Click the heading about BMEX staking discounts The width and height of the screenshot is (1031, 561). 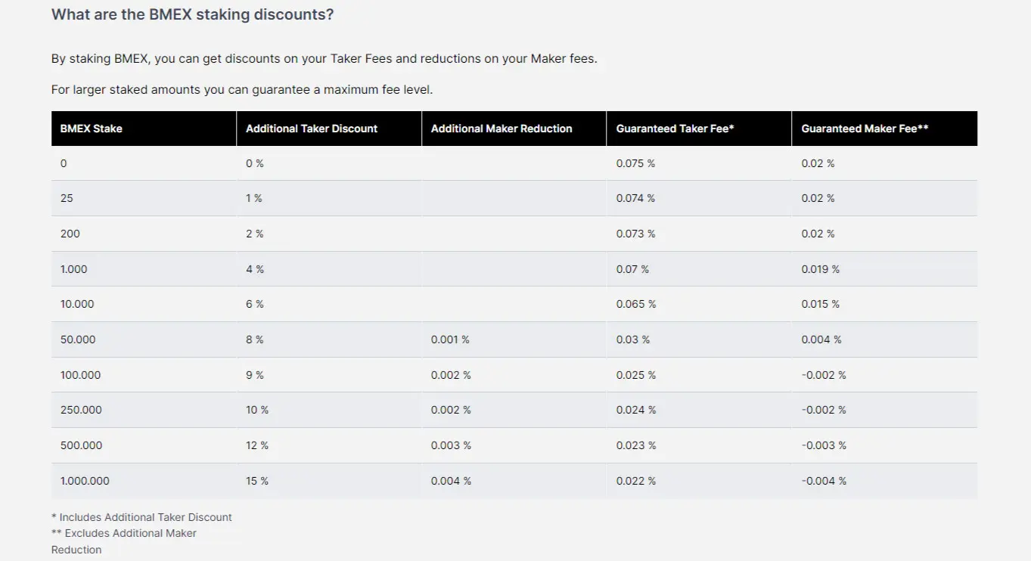pyautogui.click(x=192, y=14)
